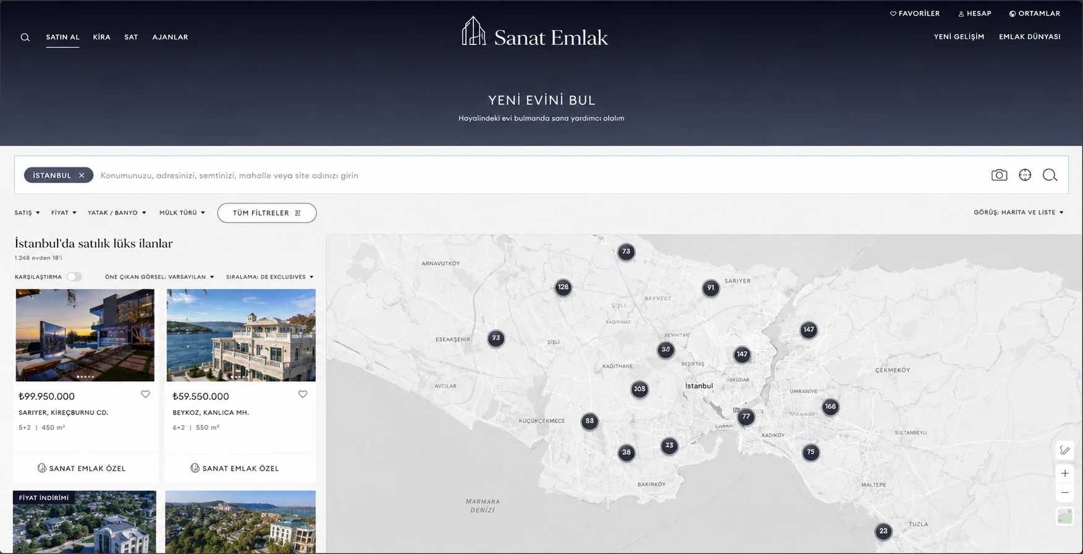Open the Ortamlar globe link
Viewport: 1083px width, 554px height.
point(1035,14)
